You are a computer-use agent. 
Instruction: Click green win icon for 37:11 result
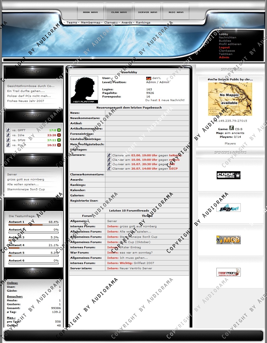click(x=59, y=140)
